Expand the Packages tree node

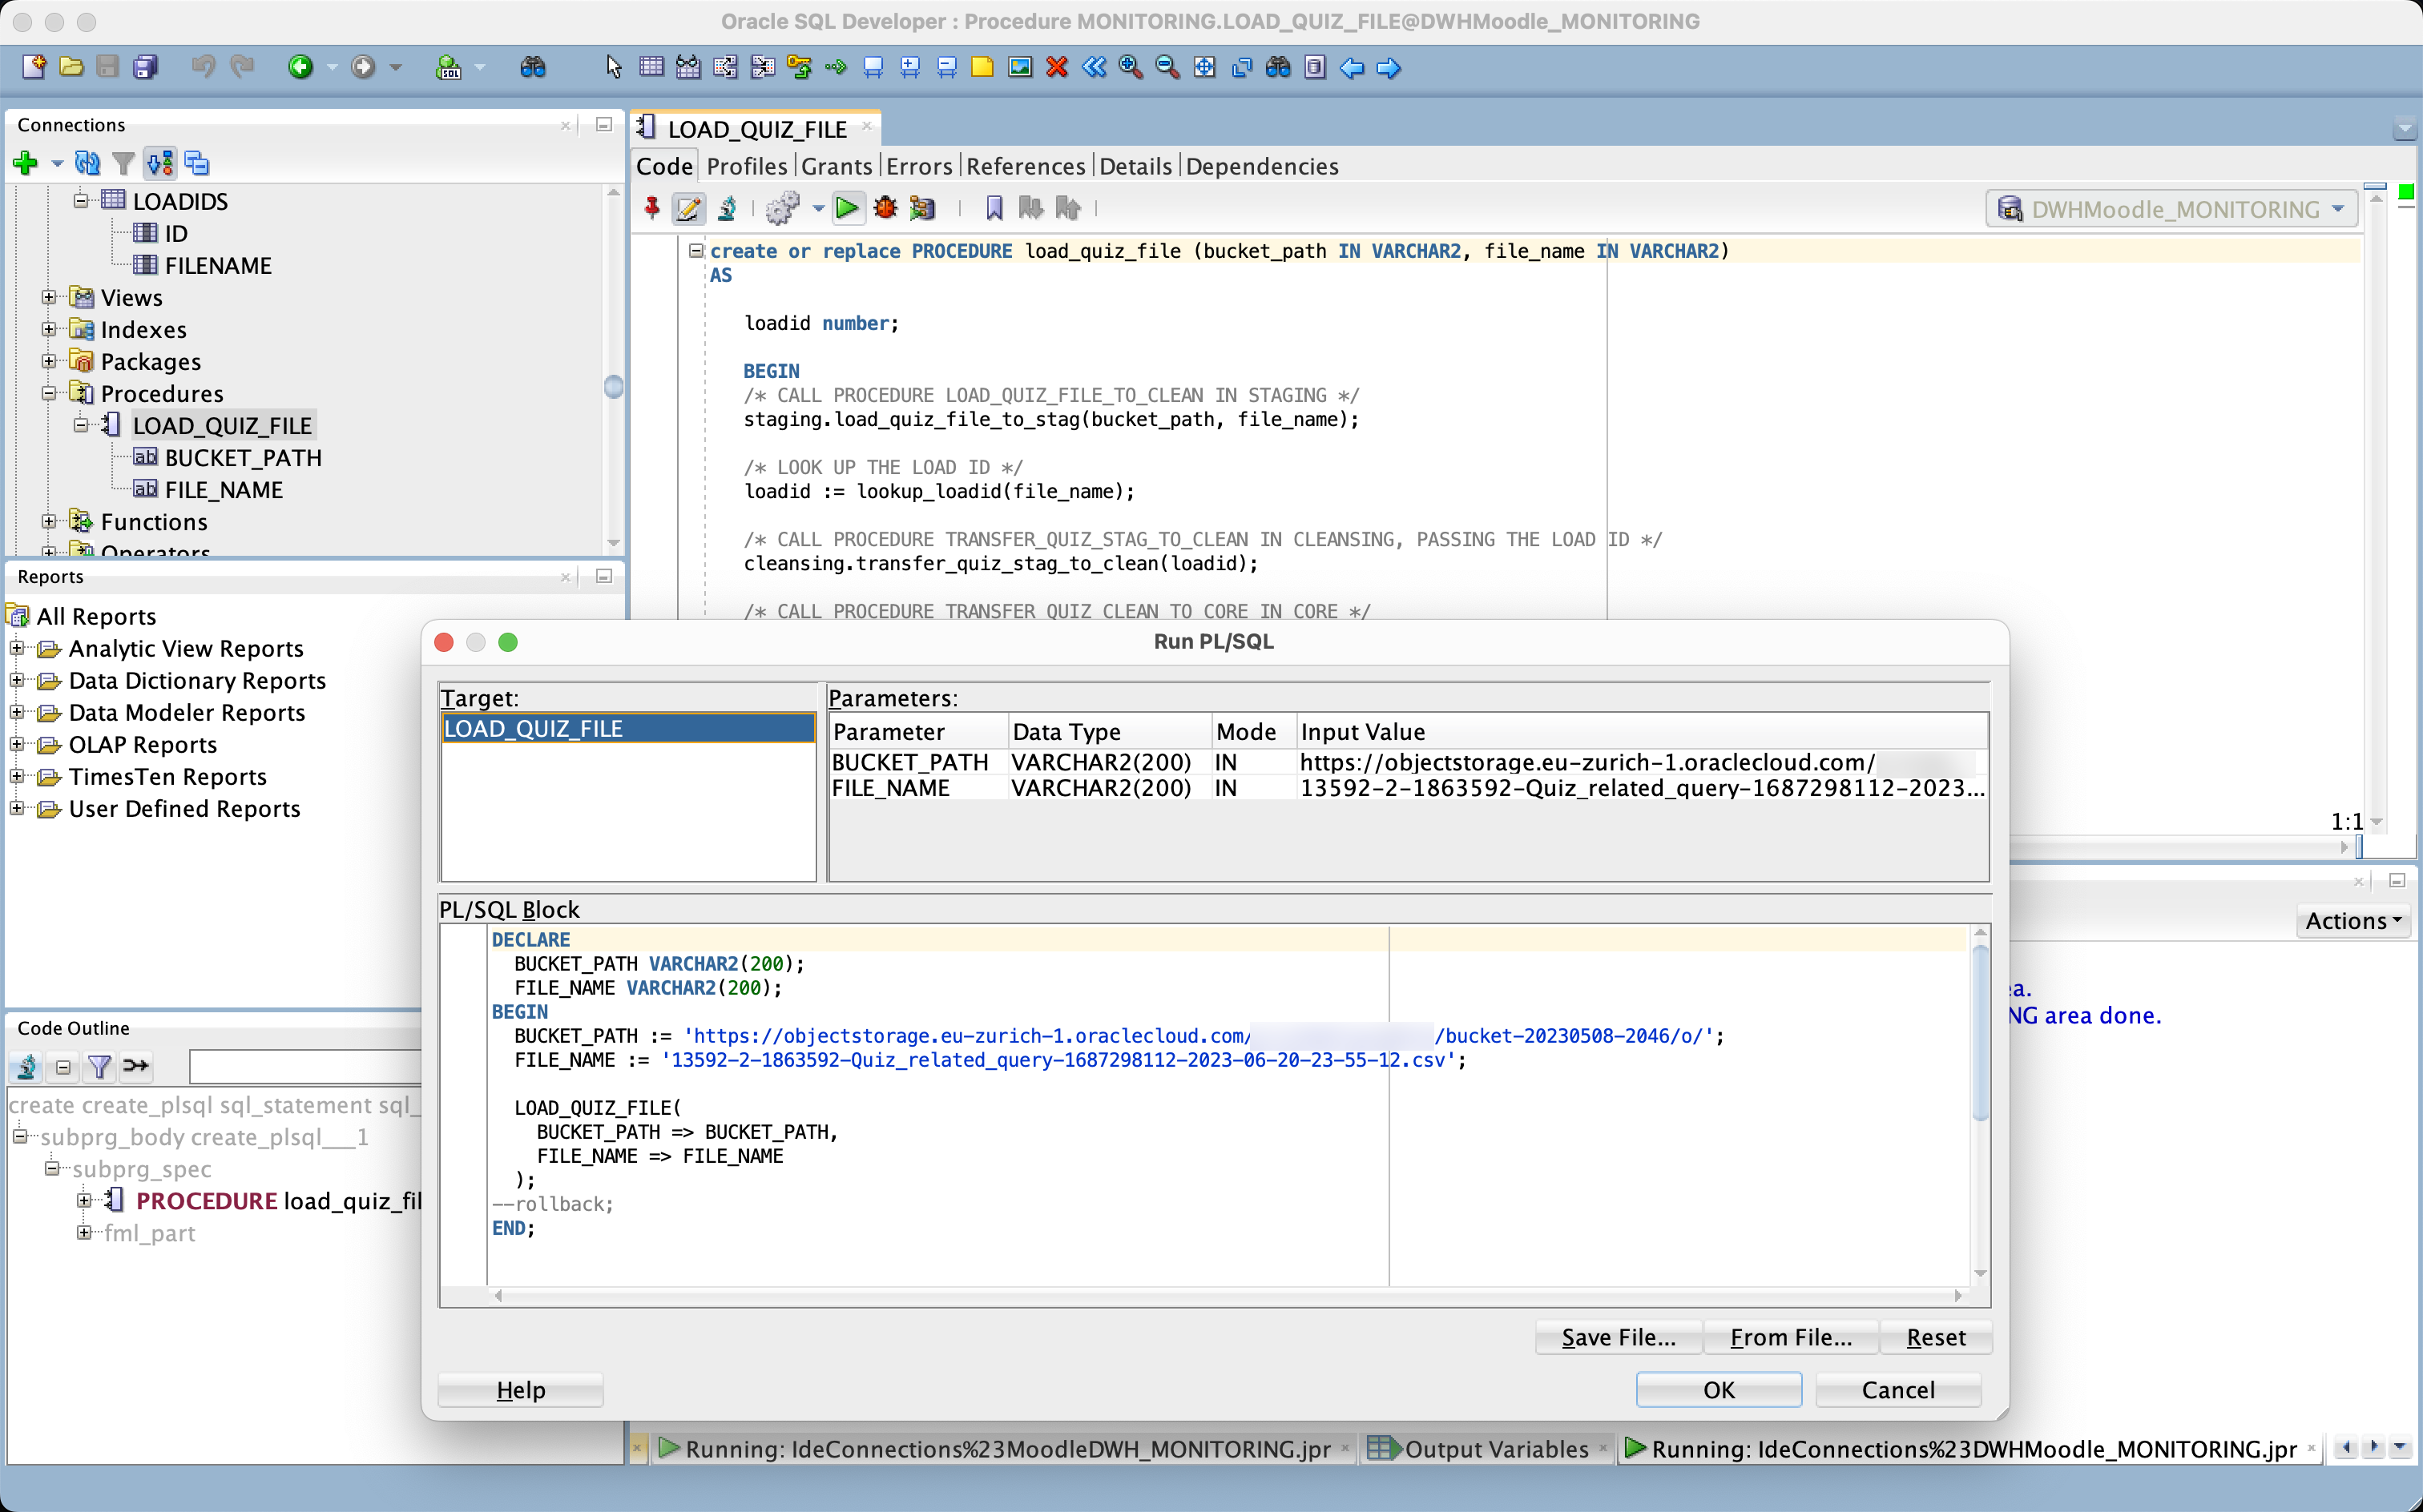(x=48, y=361)
